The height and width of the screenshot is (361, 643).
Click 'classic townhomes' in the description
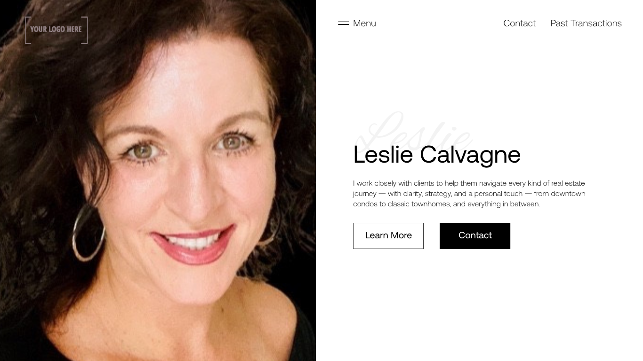[x=419, y=204]
